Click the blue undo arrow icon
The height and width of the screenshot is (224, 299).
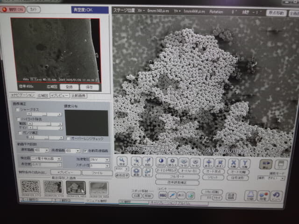[x=277, y=196]
